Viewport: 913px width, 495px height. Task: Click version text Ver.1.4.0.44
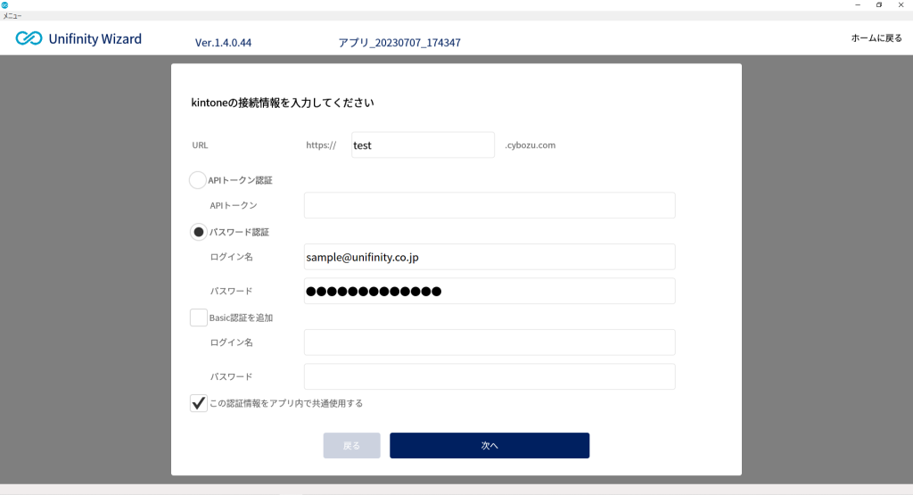(223, 43)
